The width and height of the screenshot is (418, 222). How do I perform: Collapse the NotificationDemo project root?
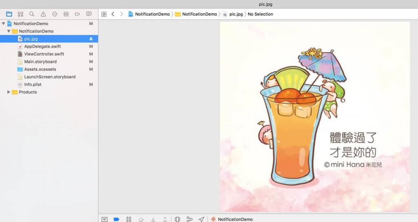pyautogui.click(x=3, y=23)
